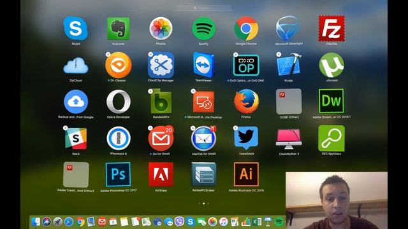Open Opera Developer browser
This screenshot has width=408, height=229.
[x=119, y=102]
